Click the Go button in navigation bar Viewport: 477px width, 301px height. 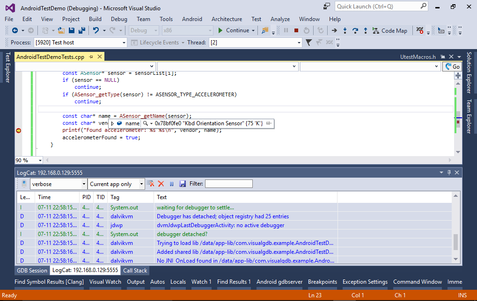(x=452, y=66)
